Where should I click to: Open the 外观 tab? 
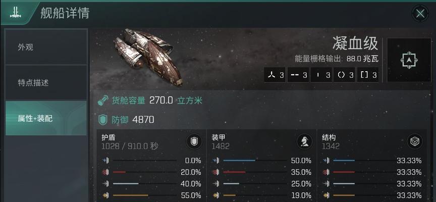[x=46, y=47]
